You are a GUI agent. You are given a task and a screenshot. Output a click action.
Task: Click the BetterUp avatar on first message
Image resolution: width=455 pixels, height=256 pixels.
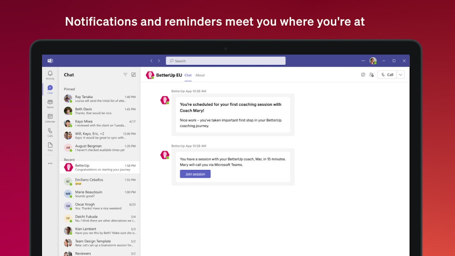165,100
